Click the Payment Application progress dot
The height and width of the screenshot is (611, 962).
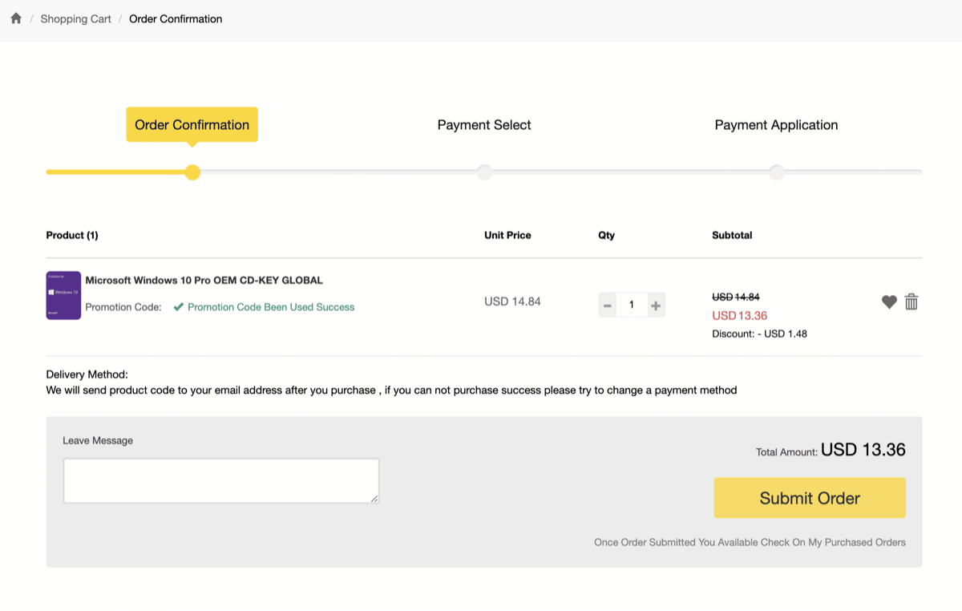(776, 172)
